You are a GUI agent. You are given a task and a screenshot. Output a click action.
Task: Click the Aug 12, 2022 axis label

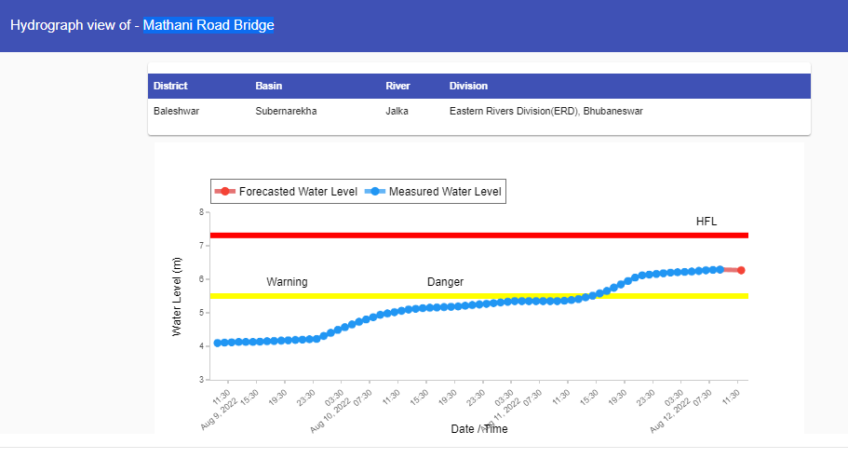670,416
